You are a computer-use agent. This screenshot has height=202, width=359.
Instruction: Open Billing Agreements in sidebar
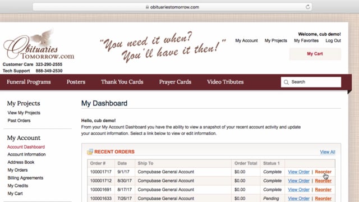tap(25, 178)
